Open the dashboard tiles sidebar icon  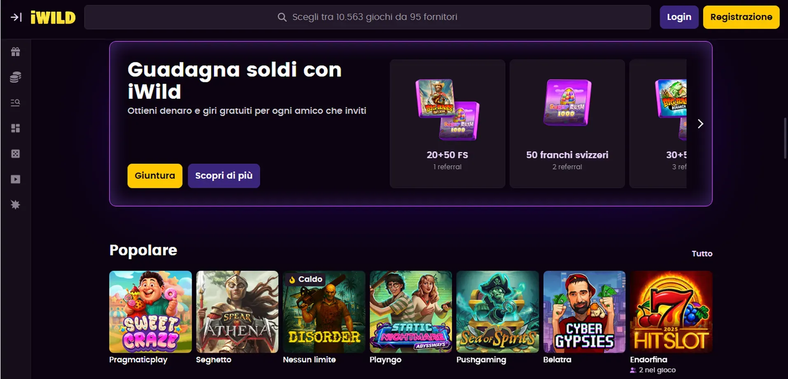click(16, 128)
